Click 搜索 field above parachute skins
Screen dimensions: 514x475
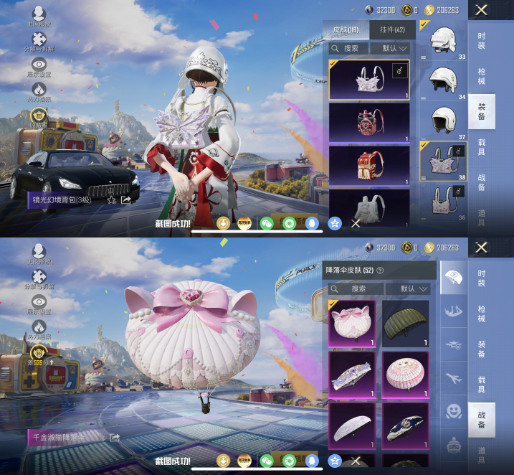356,288
